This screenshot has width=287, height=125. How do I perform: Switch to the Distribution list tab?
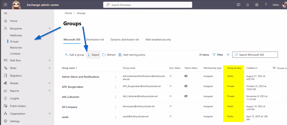tap(95, 40)
